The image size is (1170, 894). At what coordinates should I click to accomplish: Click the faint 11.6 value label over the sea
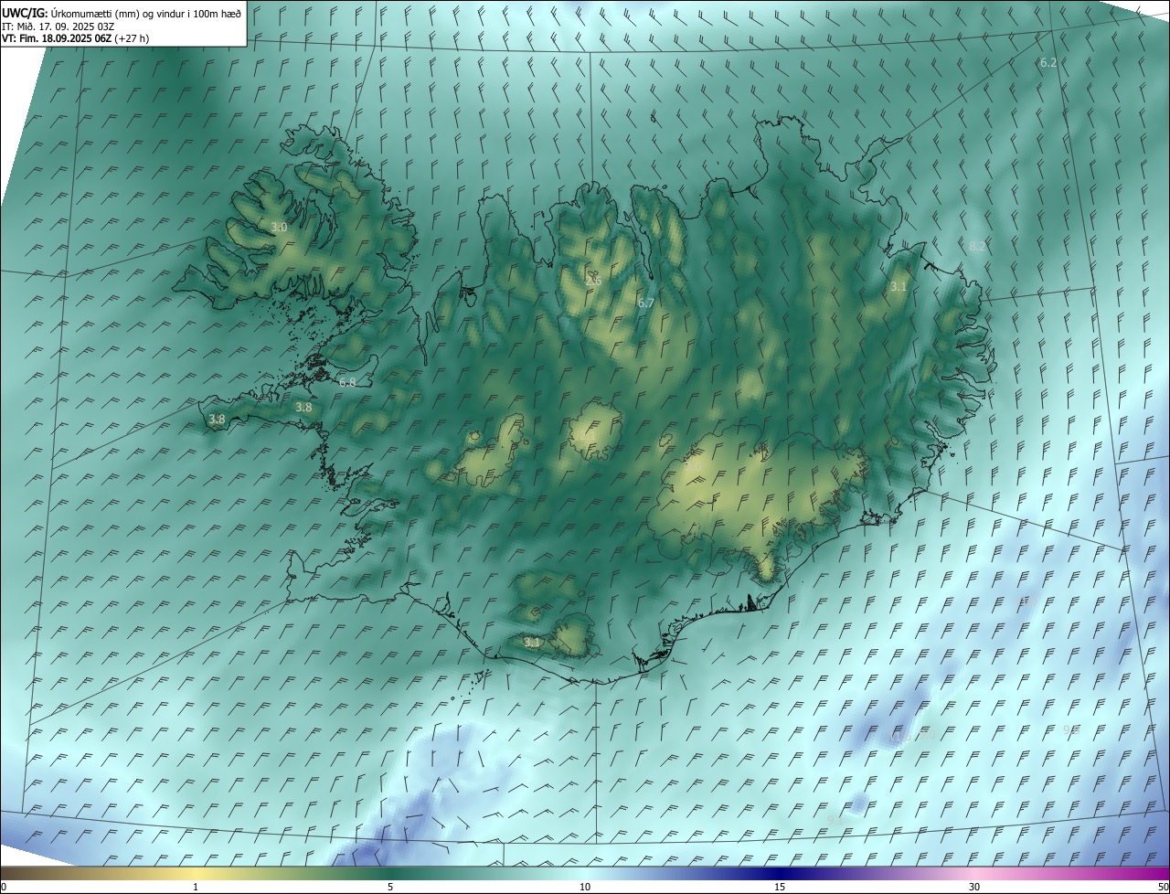click(899, 738)
